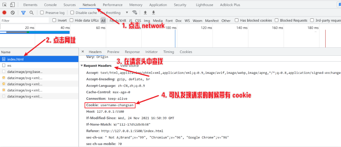The image size is (341, 147).
Task: Open the Performance panel
Action: pyautogui.click(x=113, y=5)
